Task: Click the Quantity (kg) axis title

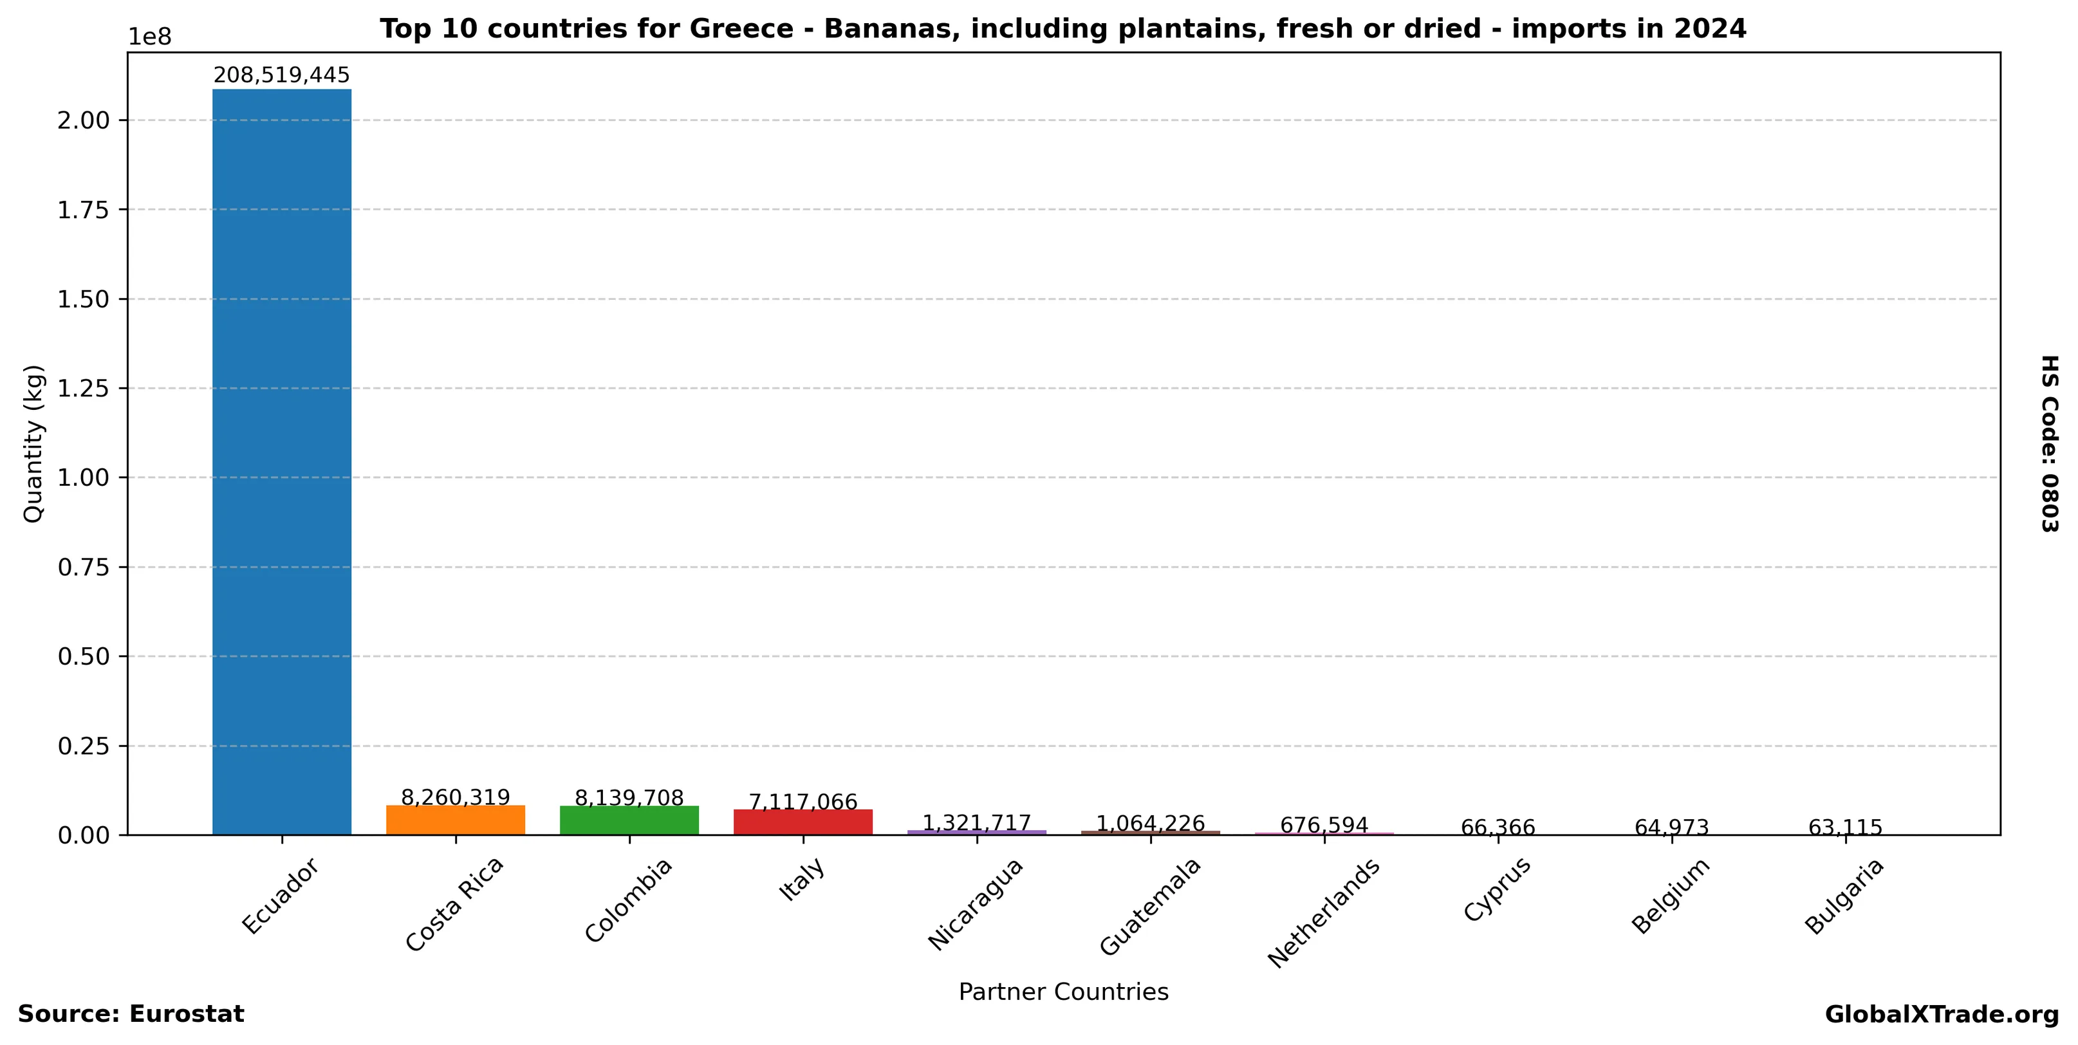Action: (32, 443)
